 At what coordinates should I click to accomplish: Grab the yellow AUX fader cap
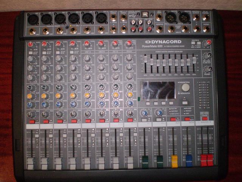point(174,161)
